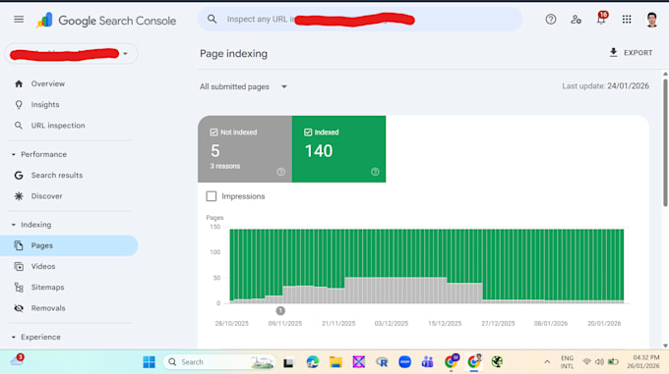
Task: Toggle the Not indexed checkbox
Action: click(x=213, y=133)
